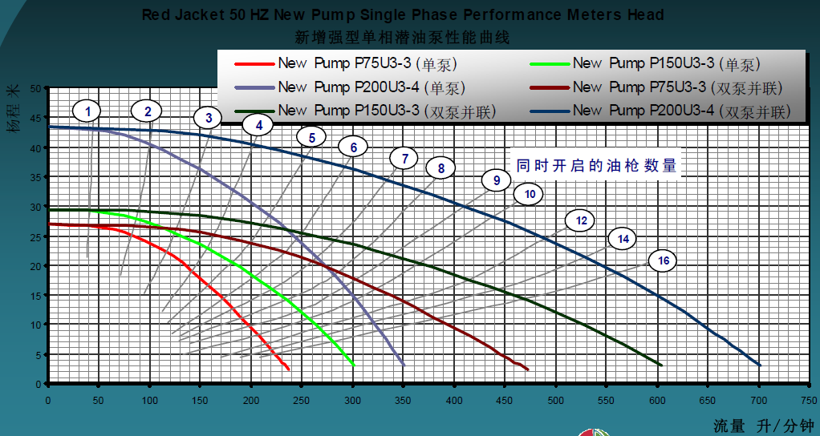The image size is (820, 436).
Task: Click the Chinese subtitle 新增强型单相潜油泵性能曲线
Action: click(402, 37)
